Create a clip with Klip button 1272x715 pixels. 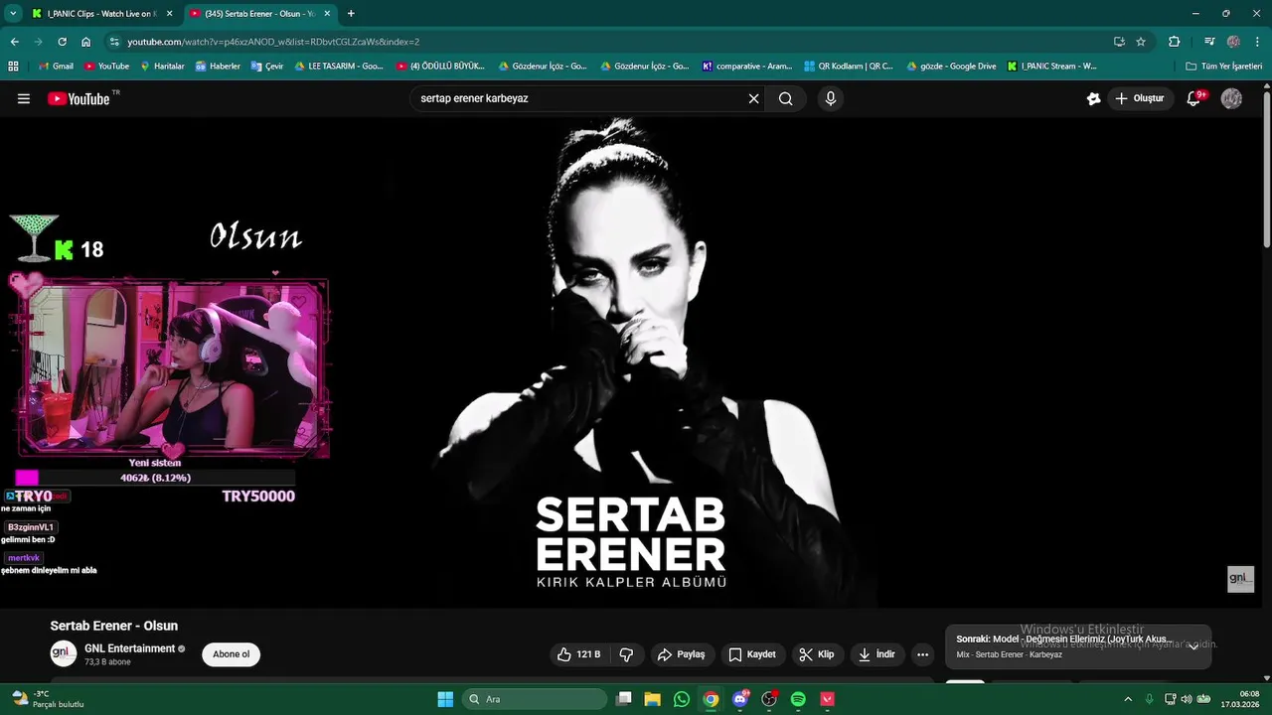[817, 654]
